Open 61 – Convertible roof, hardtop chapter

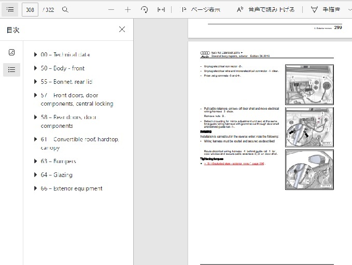(80, 143)
